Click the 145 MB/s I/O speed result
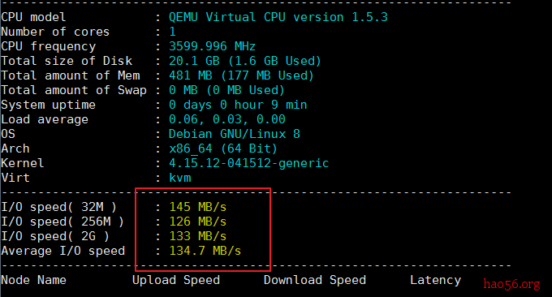Image resolution: width=552 pixels, height=297 pixels. (198, 207)
